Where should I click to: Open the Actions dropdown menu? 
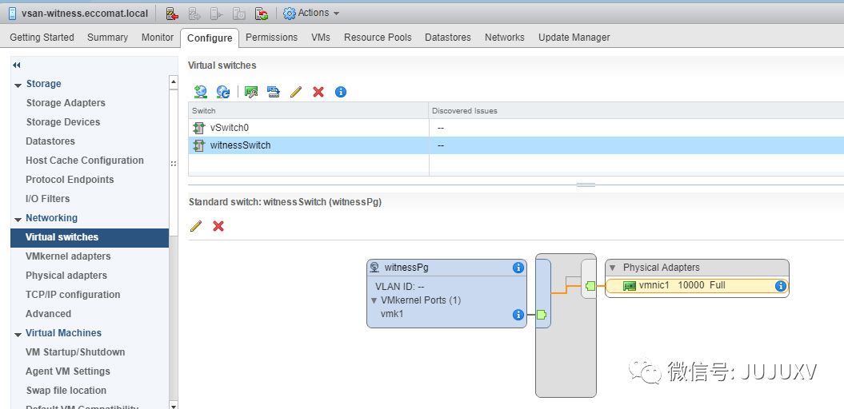click(x=311, y=13)
